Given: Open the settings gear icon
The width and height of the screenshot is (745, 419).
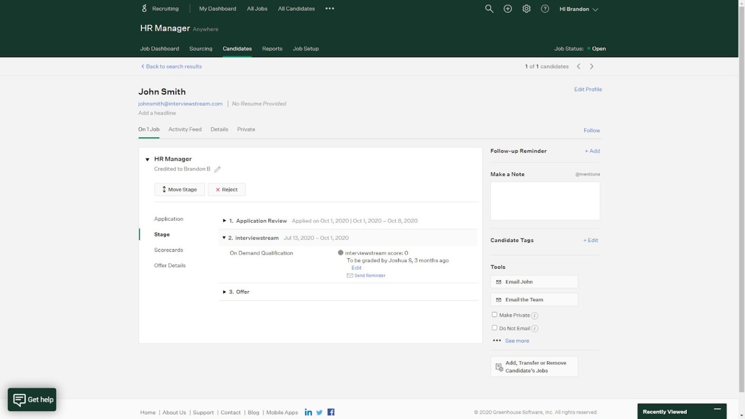Looking at the screenshot, I should [526, 8].
